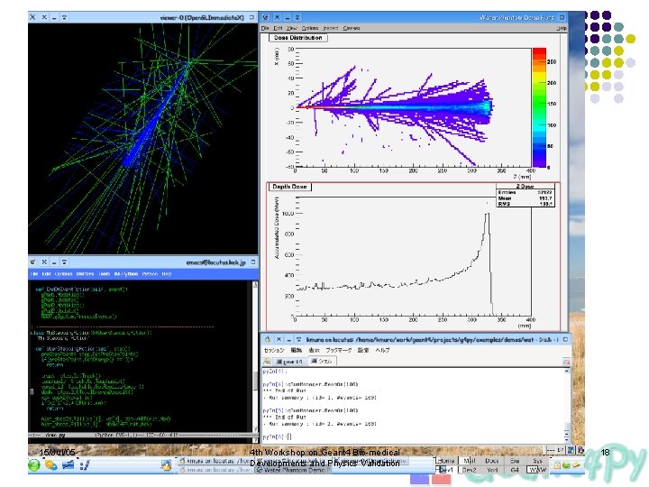Switch to Home virtual desktop in pager
The width and height of the screenshot is (649, 487).
click(x=446, y=461)
